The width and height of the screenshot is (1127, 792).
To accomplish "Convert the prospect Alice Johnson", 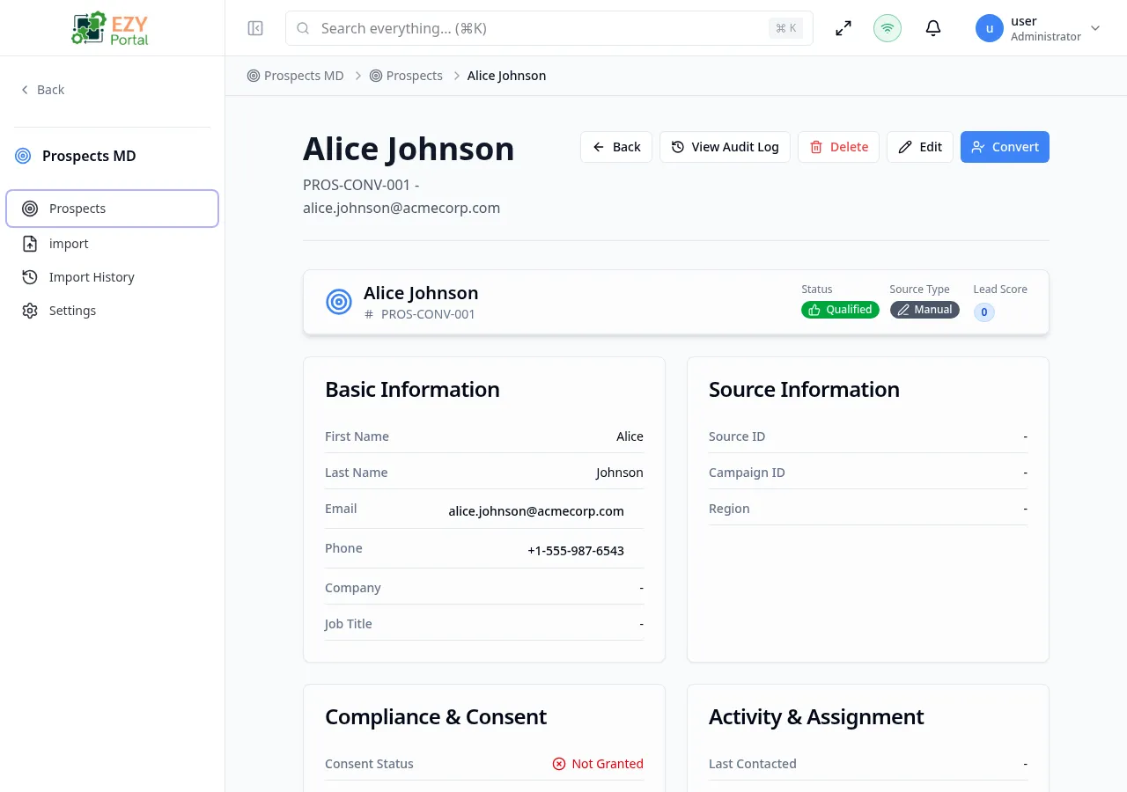I will click(x=1005, y=147).
